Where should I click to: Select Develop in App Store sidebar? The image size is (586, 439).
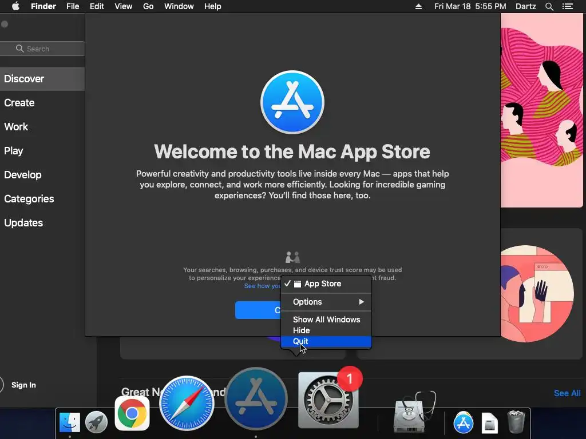(x=42, y=175)
